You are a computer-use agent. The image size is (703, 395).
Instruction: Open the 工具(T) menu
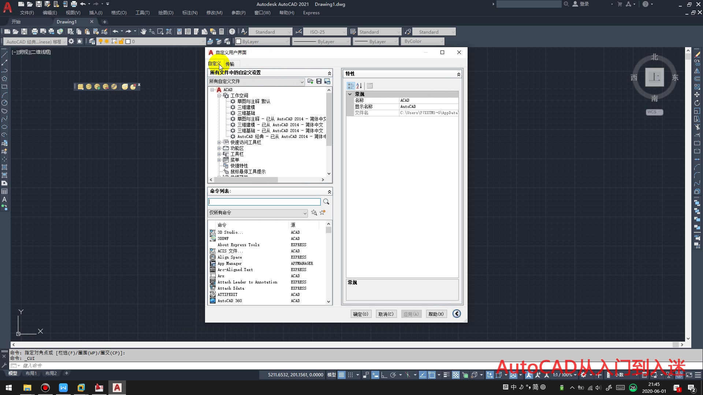[x=142, y=12]
